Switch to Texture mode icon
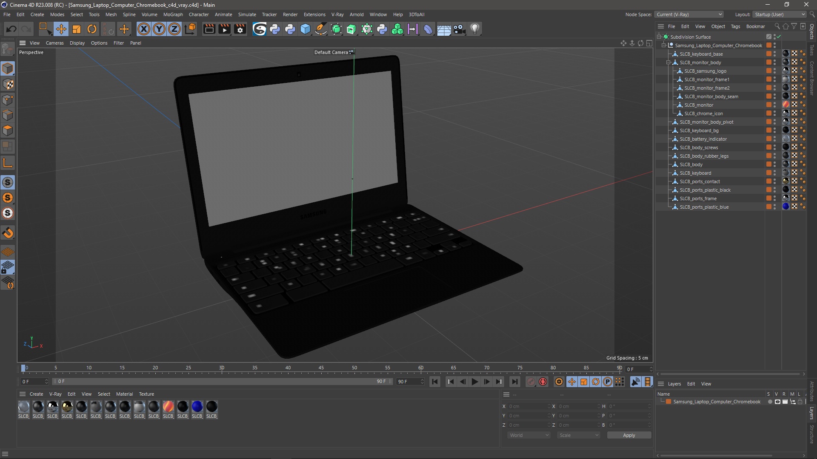The width and height of the screenshot is (817, 459). point(8,84)
